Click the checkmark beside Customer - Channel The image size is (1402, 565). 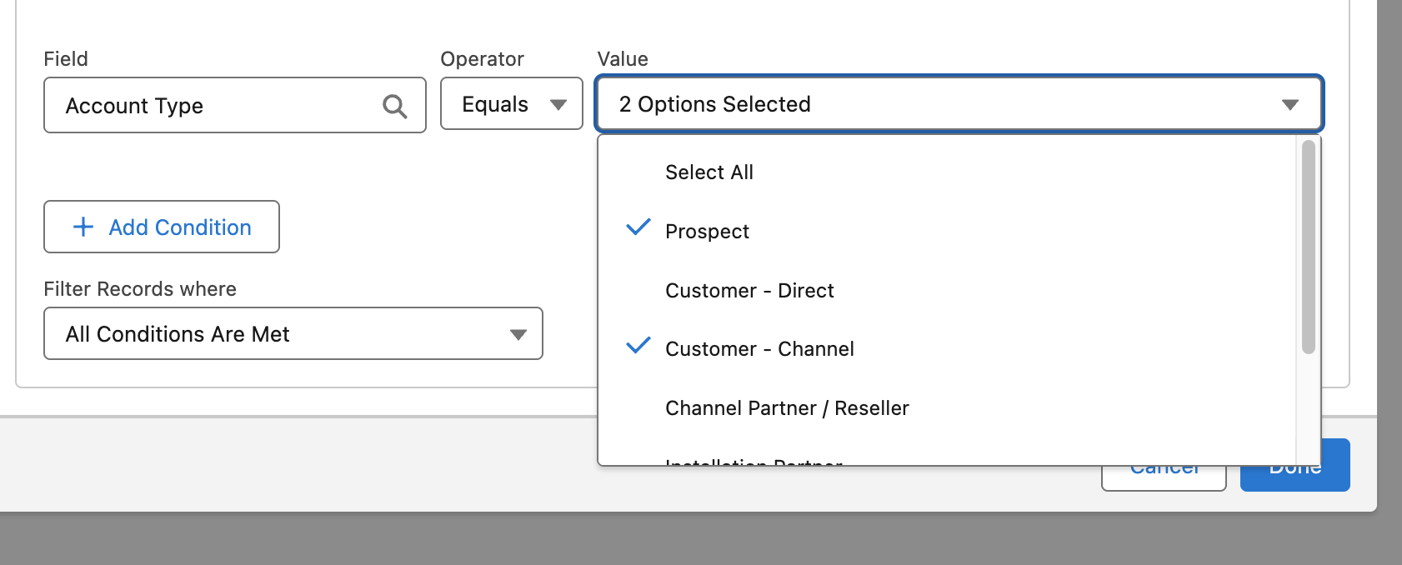pos(638,345)
